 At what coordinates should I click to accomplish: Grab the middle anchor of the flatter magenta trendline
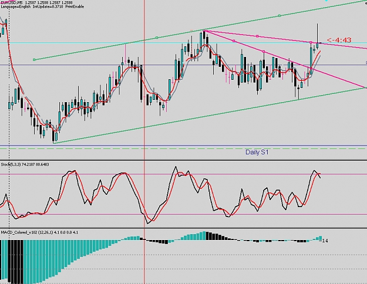[257, 36]
